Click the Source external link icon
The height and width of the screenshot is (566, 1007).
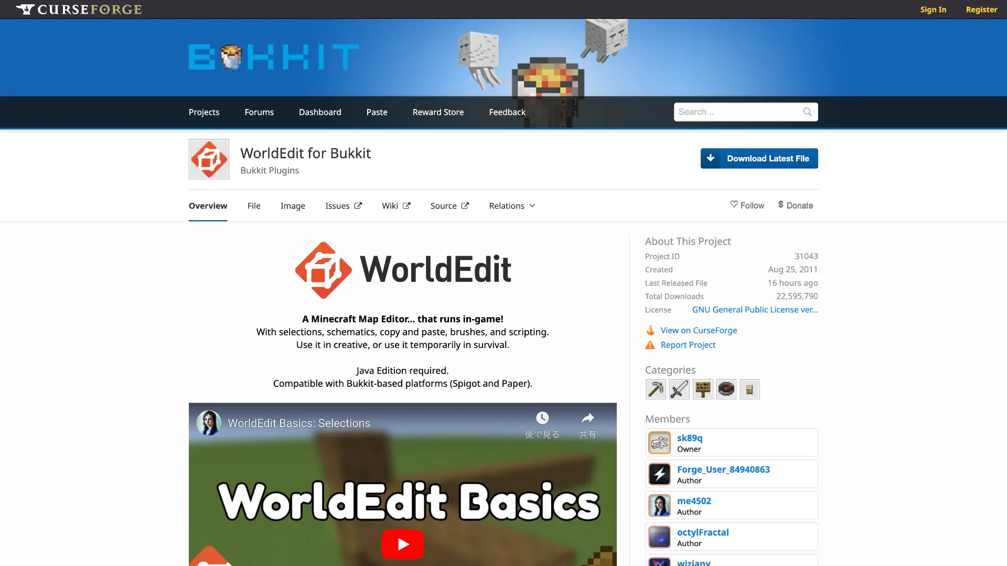(x=465, y=205)
